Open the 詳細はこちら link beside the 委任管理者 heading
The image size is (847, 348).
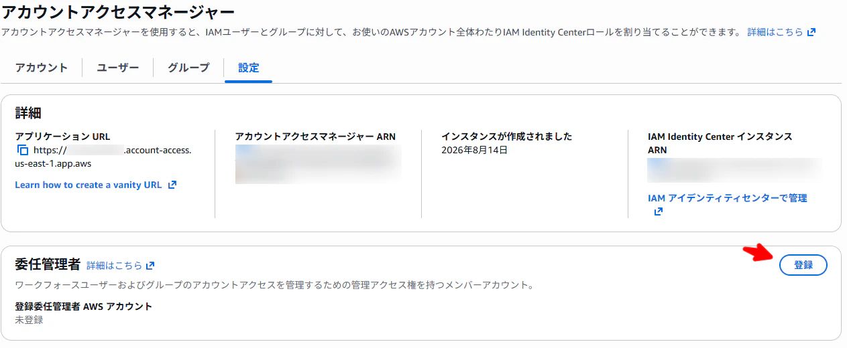(x=114, y=266)
